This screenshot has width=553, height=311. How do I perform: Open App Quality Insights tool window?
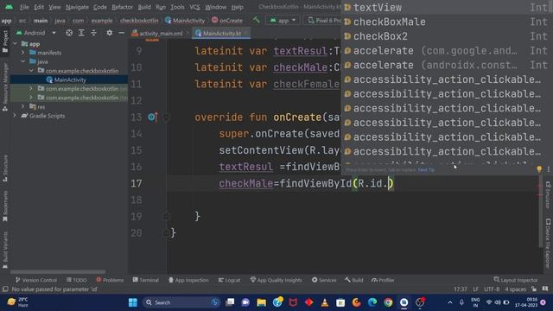[276, 280]
